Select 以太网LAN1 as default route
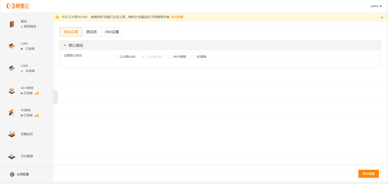Viewport: 388px width, 184px height. (x=116, y=57)
